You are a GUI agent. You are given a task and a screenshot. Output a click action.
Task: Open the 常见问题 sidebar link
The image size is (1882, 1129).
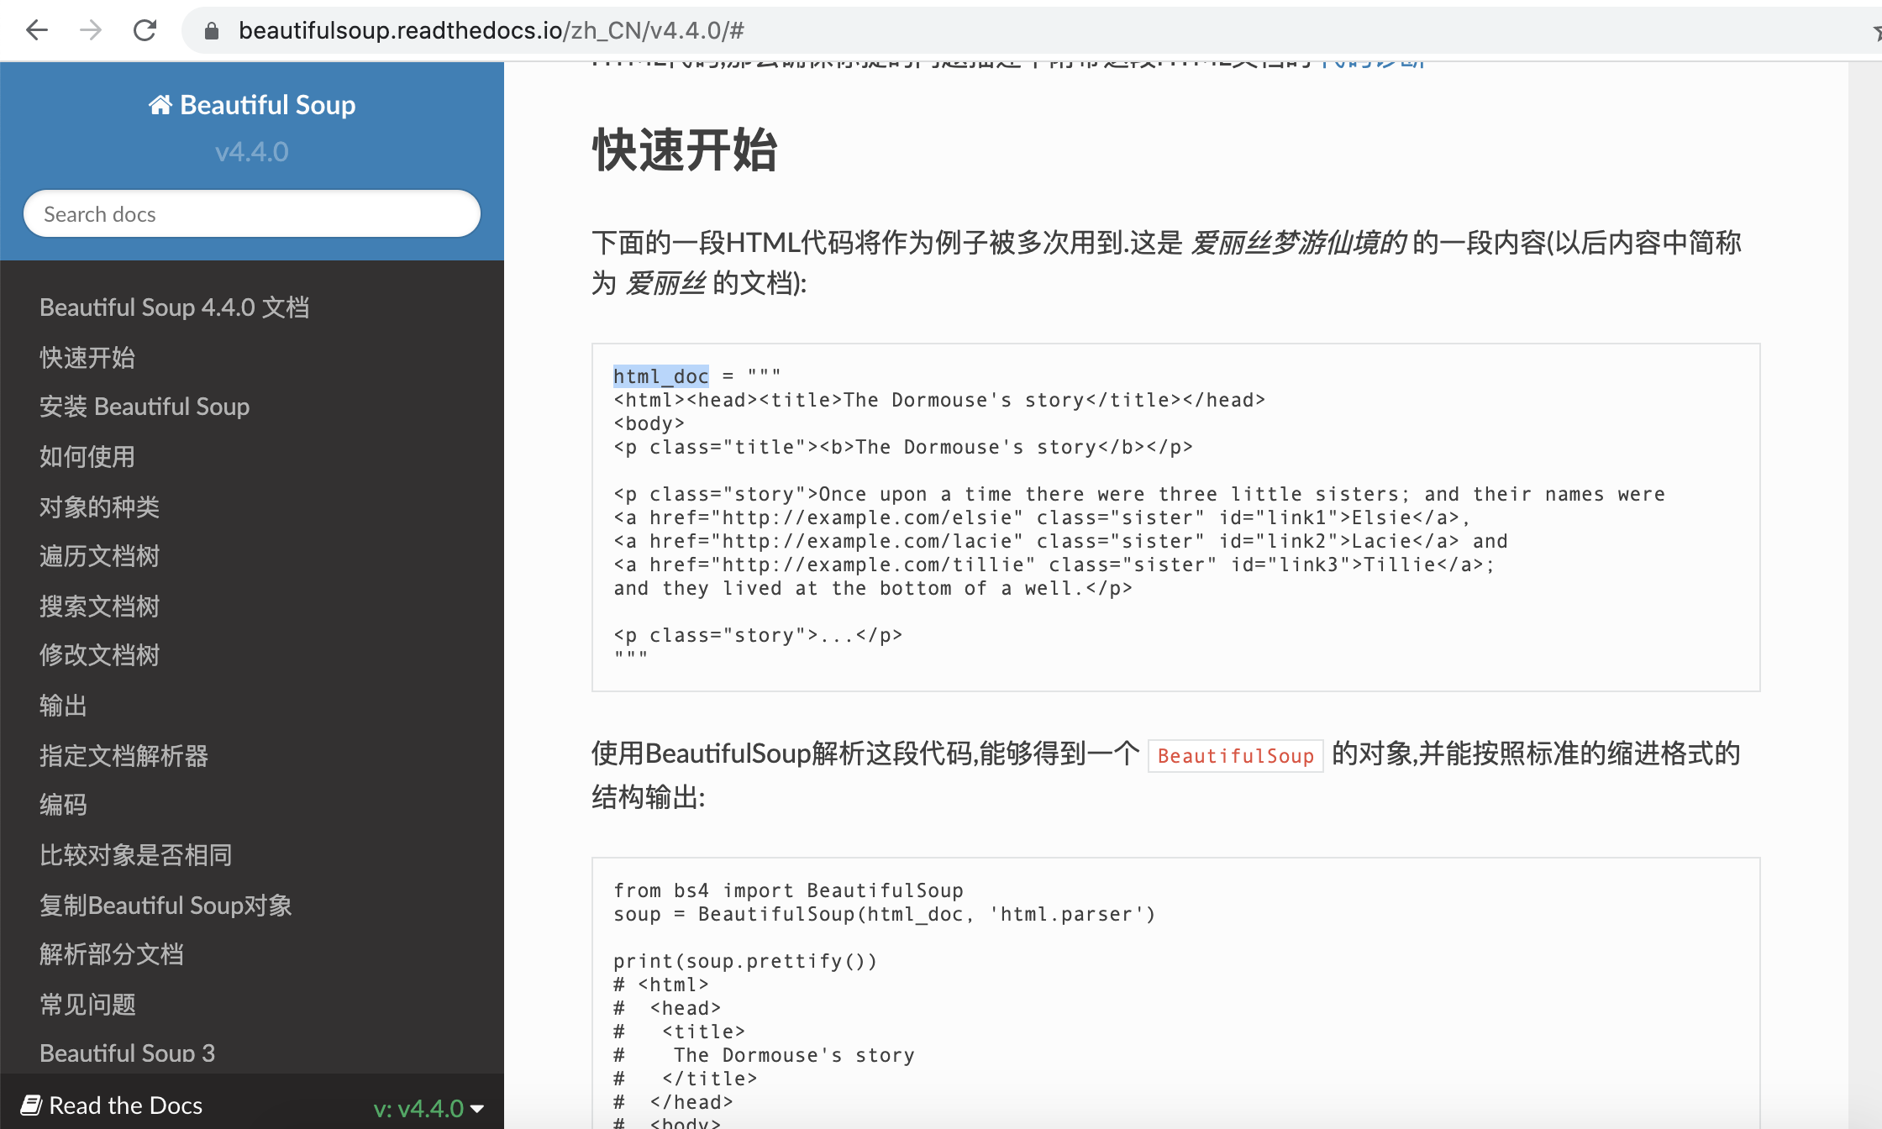[87, 1004]
